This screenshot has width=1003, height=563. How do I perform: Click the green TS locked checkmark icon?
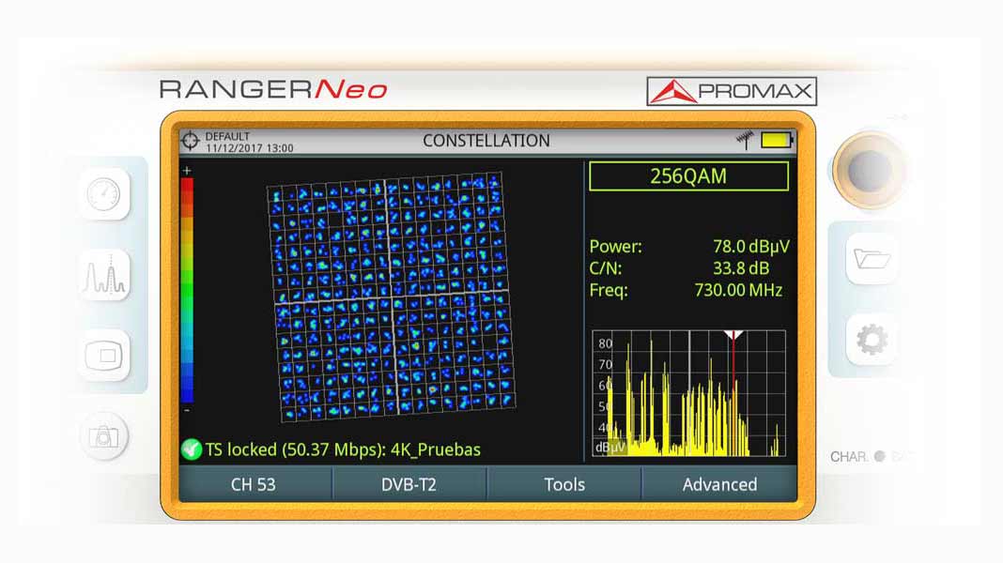point(192,449)
